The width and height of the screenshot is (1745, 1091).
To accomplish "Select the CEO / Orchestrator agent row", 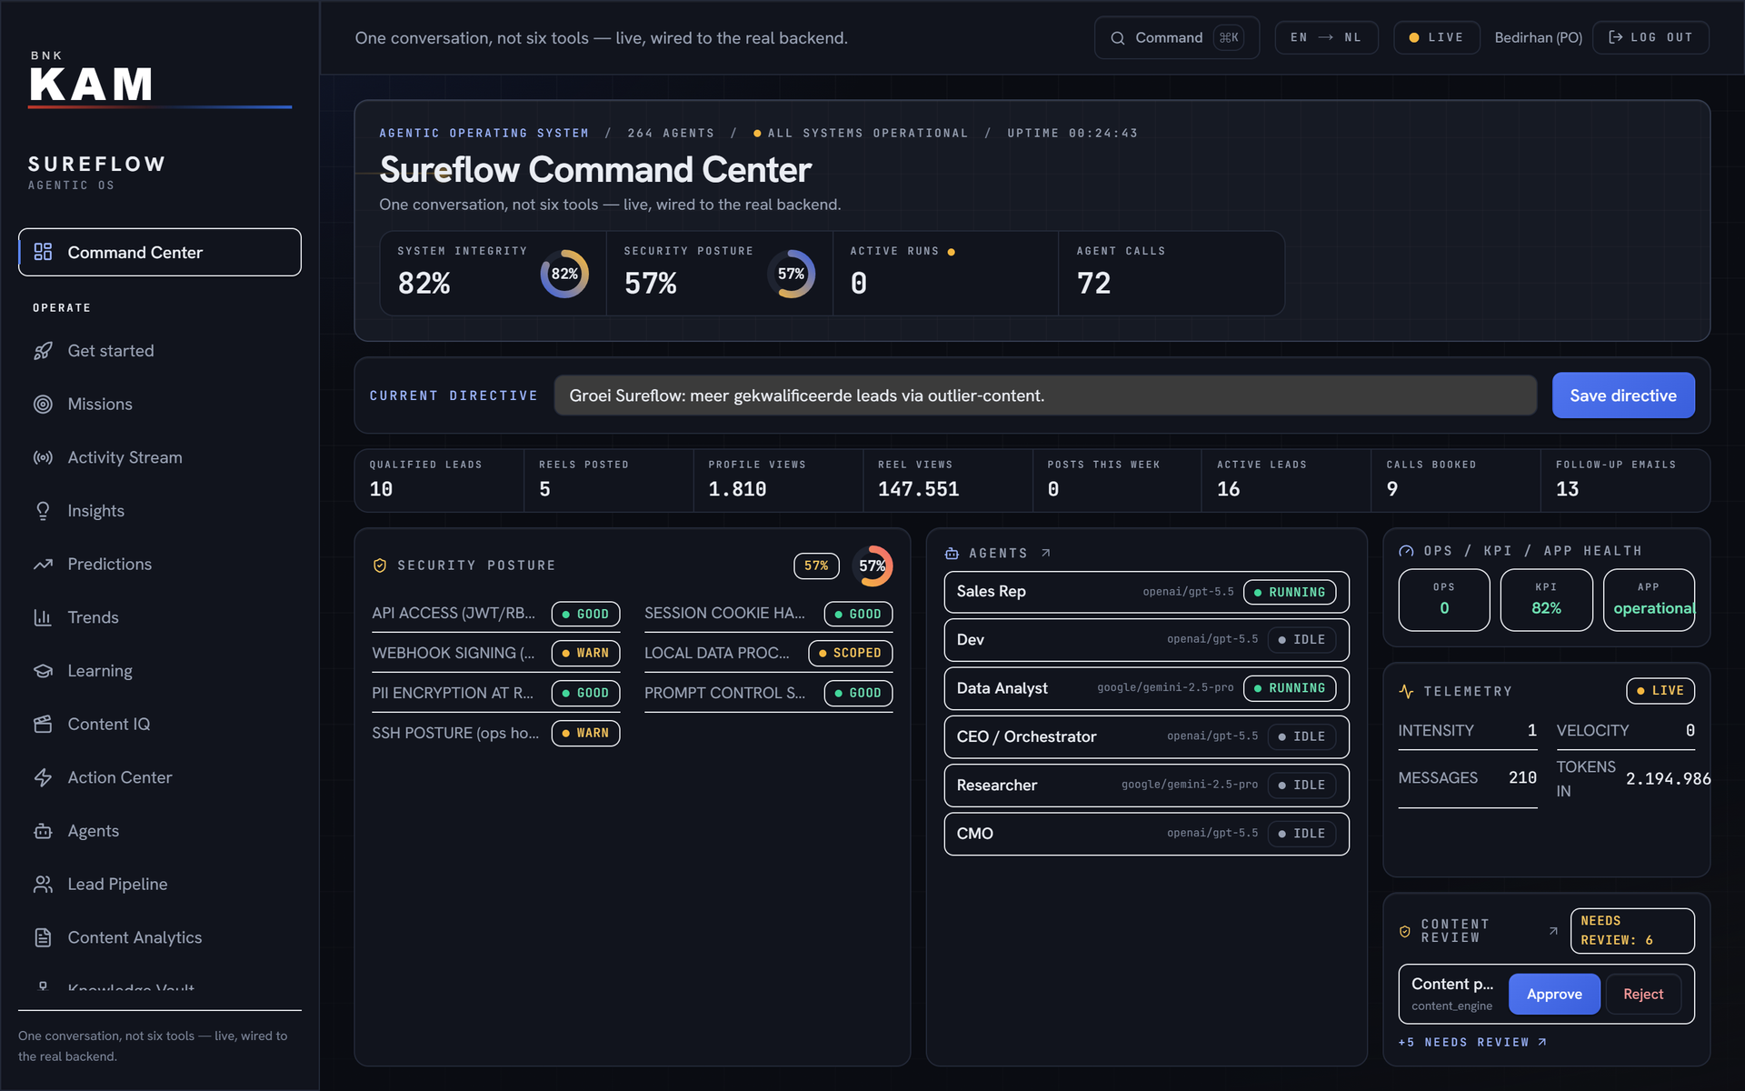I will 1147,736.
